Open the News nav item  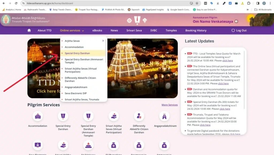(x=114, y=30)
